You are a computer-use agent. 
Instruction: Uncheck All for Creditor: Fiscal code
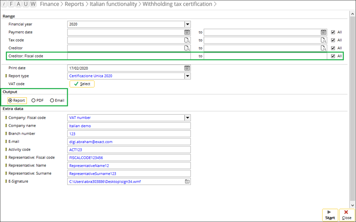click(333, 56)
